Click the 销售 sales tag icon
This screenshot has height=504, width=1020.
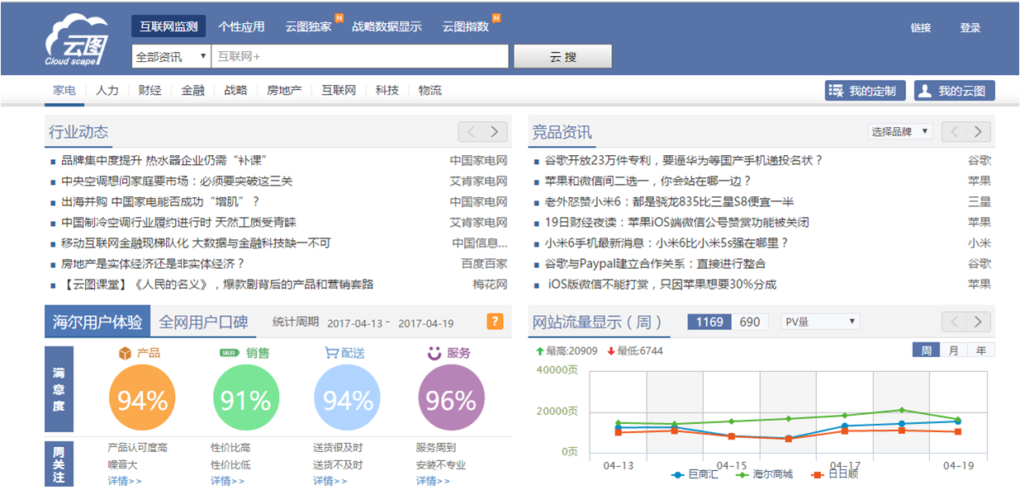pyautogui.click(x=230, y=353)
